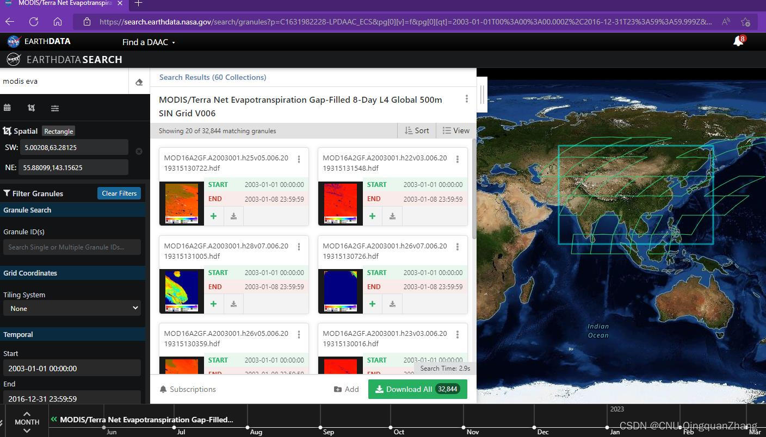
Task: Clear the search keyword using the eraser icon
Action: click(x=139, y=82)
